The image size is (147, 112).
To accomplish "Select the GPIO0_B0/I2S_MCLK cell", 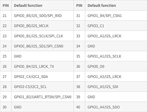I will pos(43,26).
